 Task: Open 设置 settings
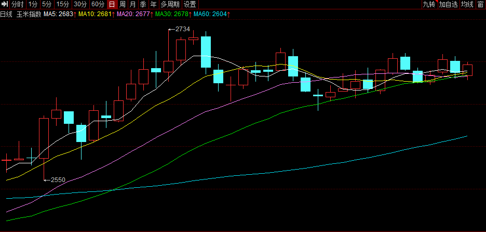(190, 4)
